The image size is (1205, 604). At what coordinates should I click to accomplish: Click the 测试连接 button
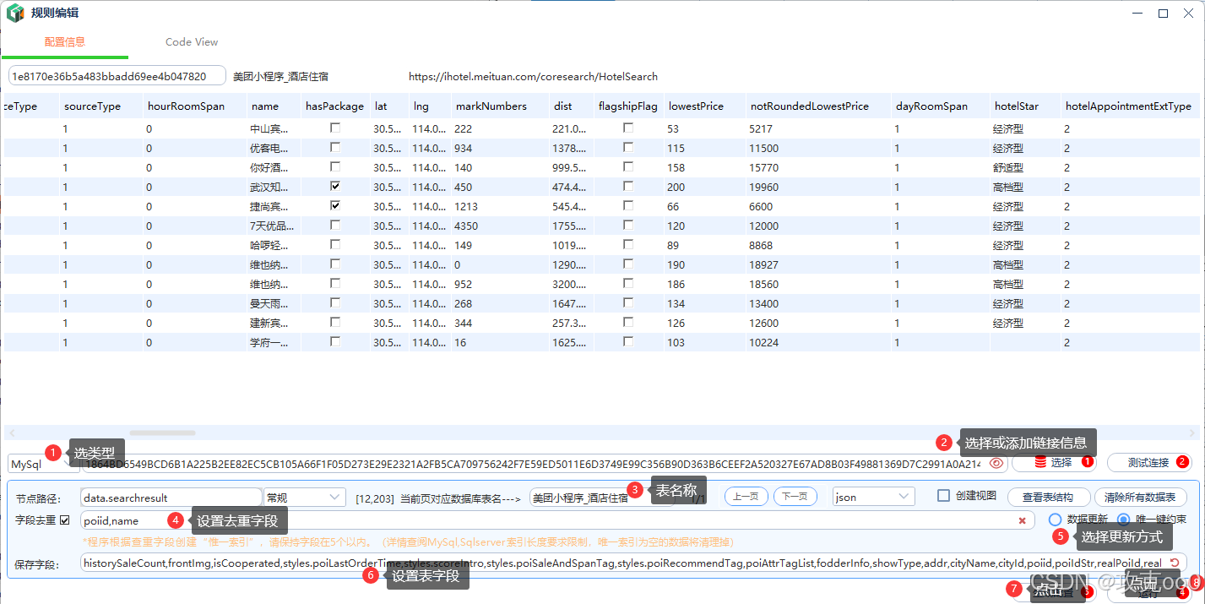click(1148, 462)
